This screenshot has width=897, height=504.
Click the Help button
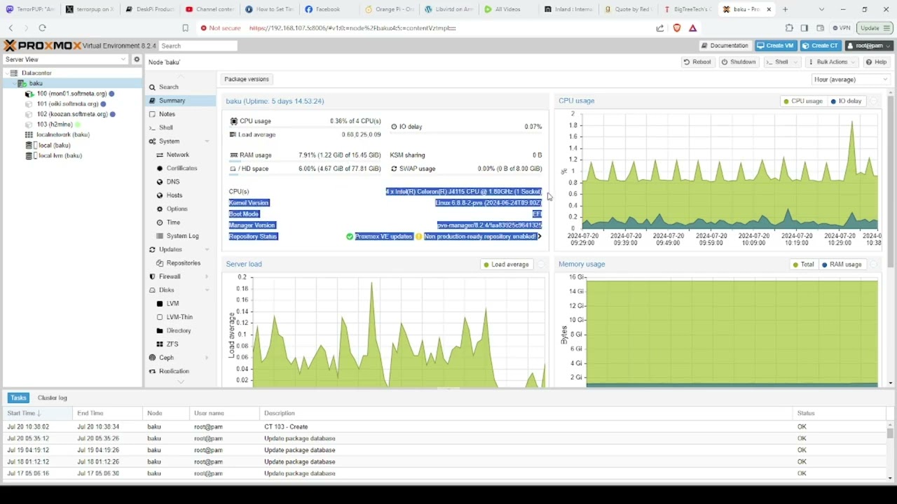(876, 62)
